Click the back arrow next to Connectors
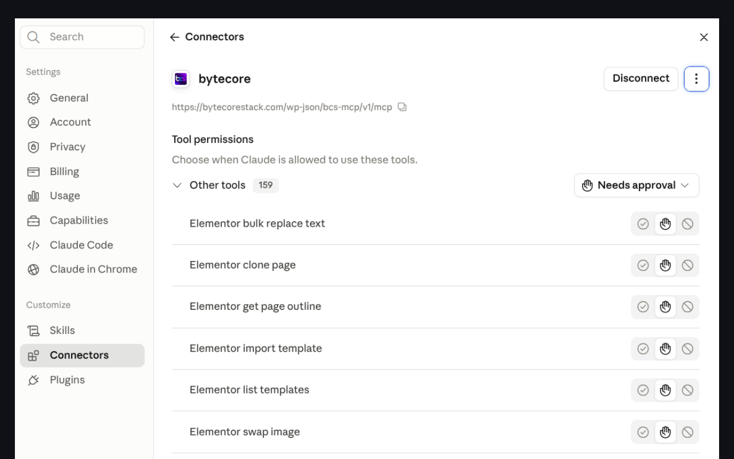 [x=174, y=37]
